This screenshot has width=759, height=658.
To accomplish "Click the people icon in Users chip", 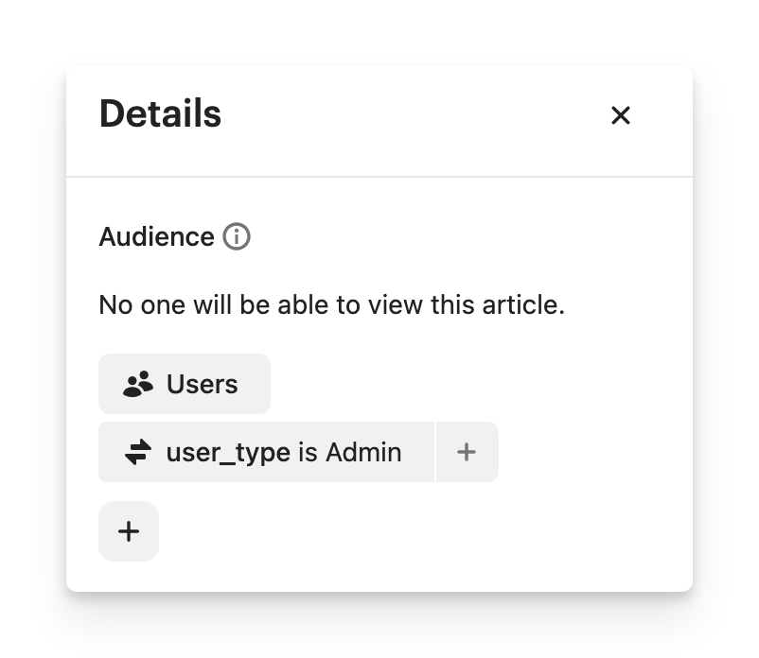I will 138,385.
